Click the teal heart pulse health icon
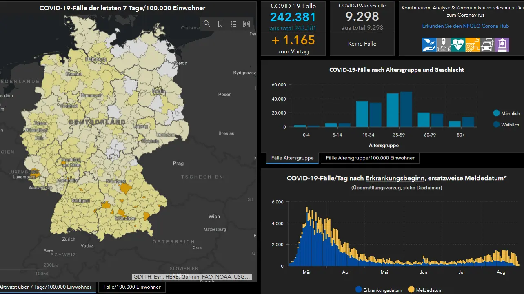 [x=458, y=44]
